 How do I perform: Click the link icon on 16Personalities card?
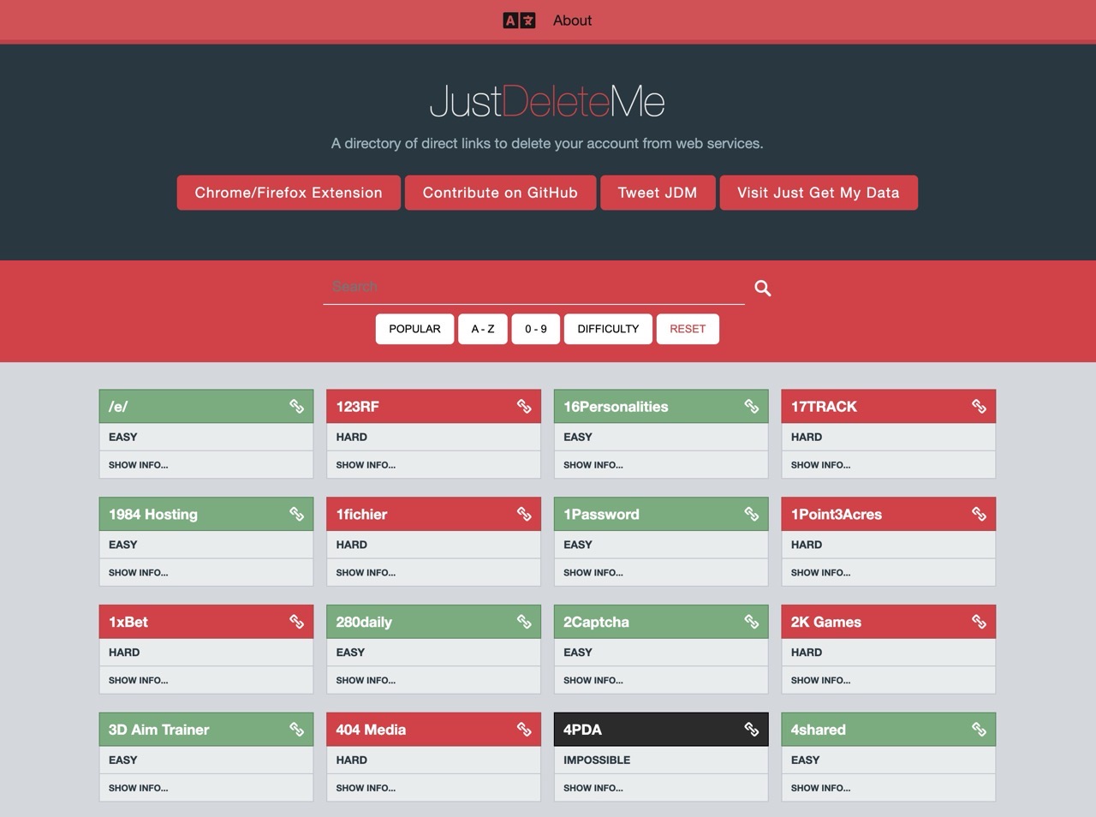click(751, 407)
